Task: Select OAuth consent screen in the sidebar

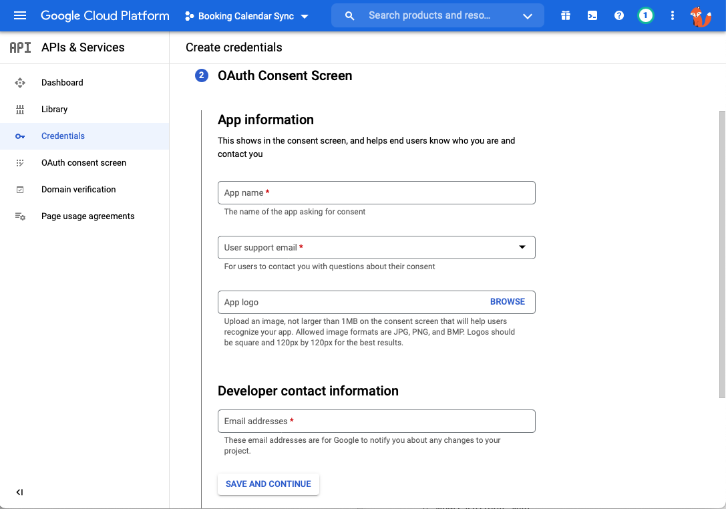Action: (x=83, y=162)
